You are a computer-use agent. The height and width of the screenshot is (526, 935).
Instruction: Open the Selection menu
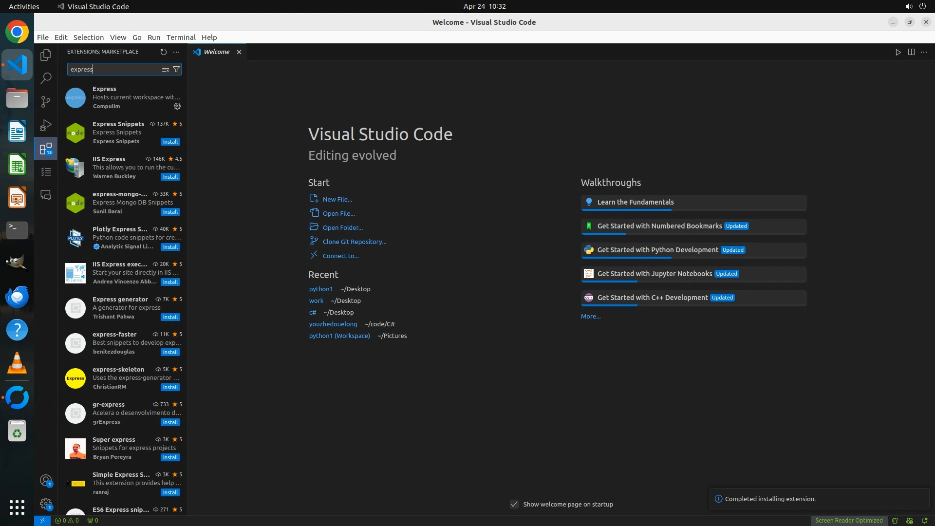point(88,38)
